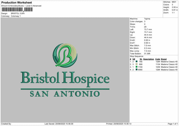Click the SAN ANTONIO embroidered text
Screen dimensions: 179x126
[x=65, y=94]
